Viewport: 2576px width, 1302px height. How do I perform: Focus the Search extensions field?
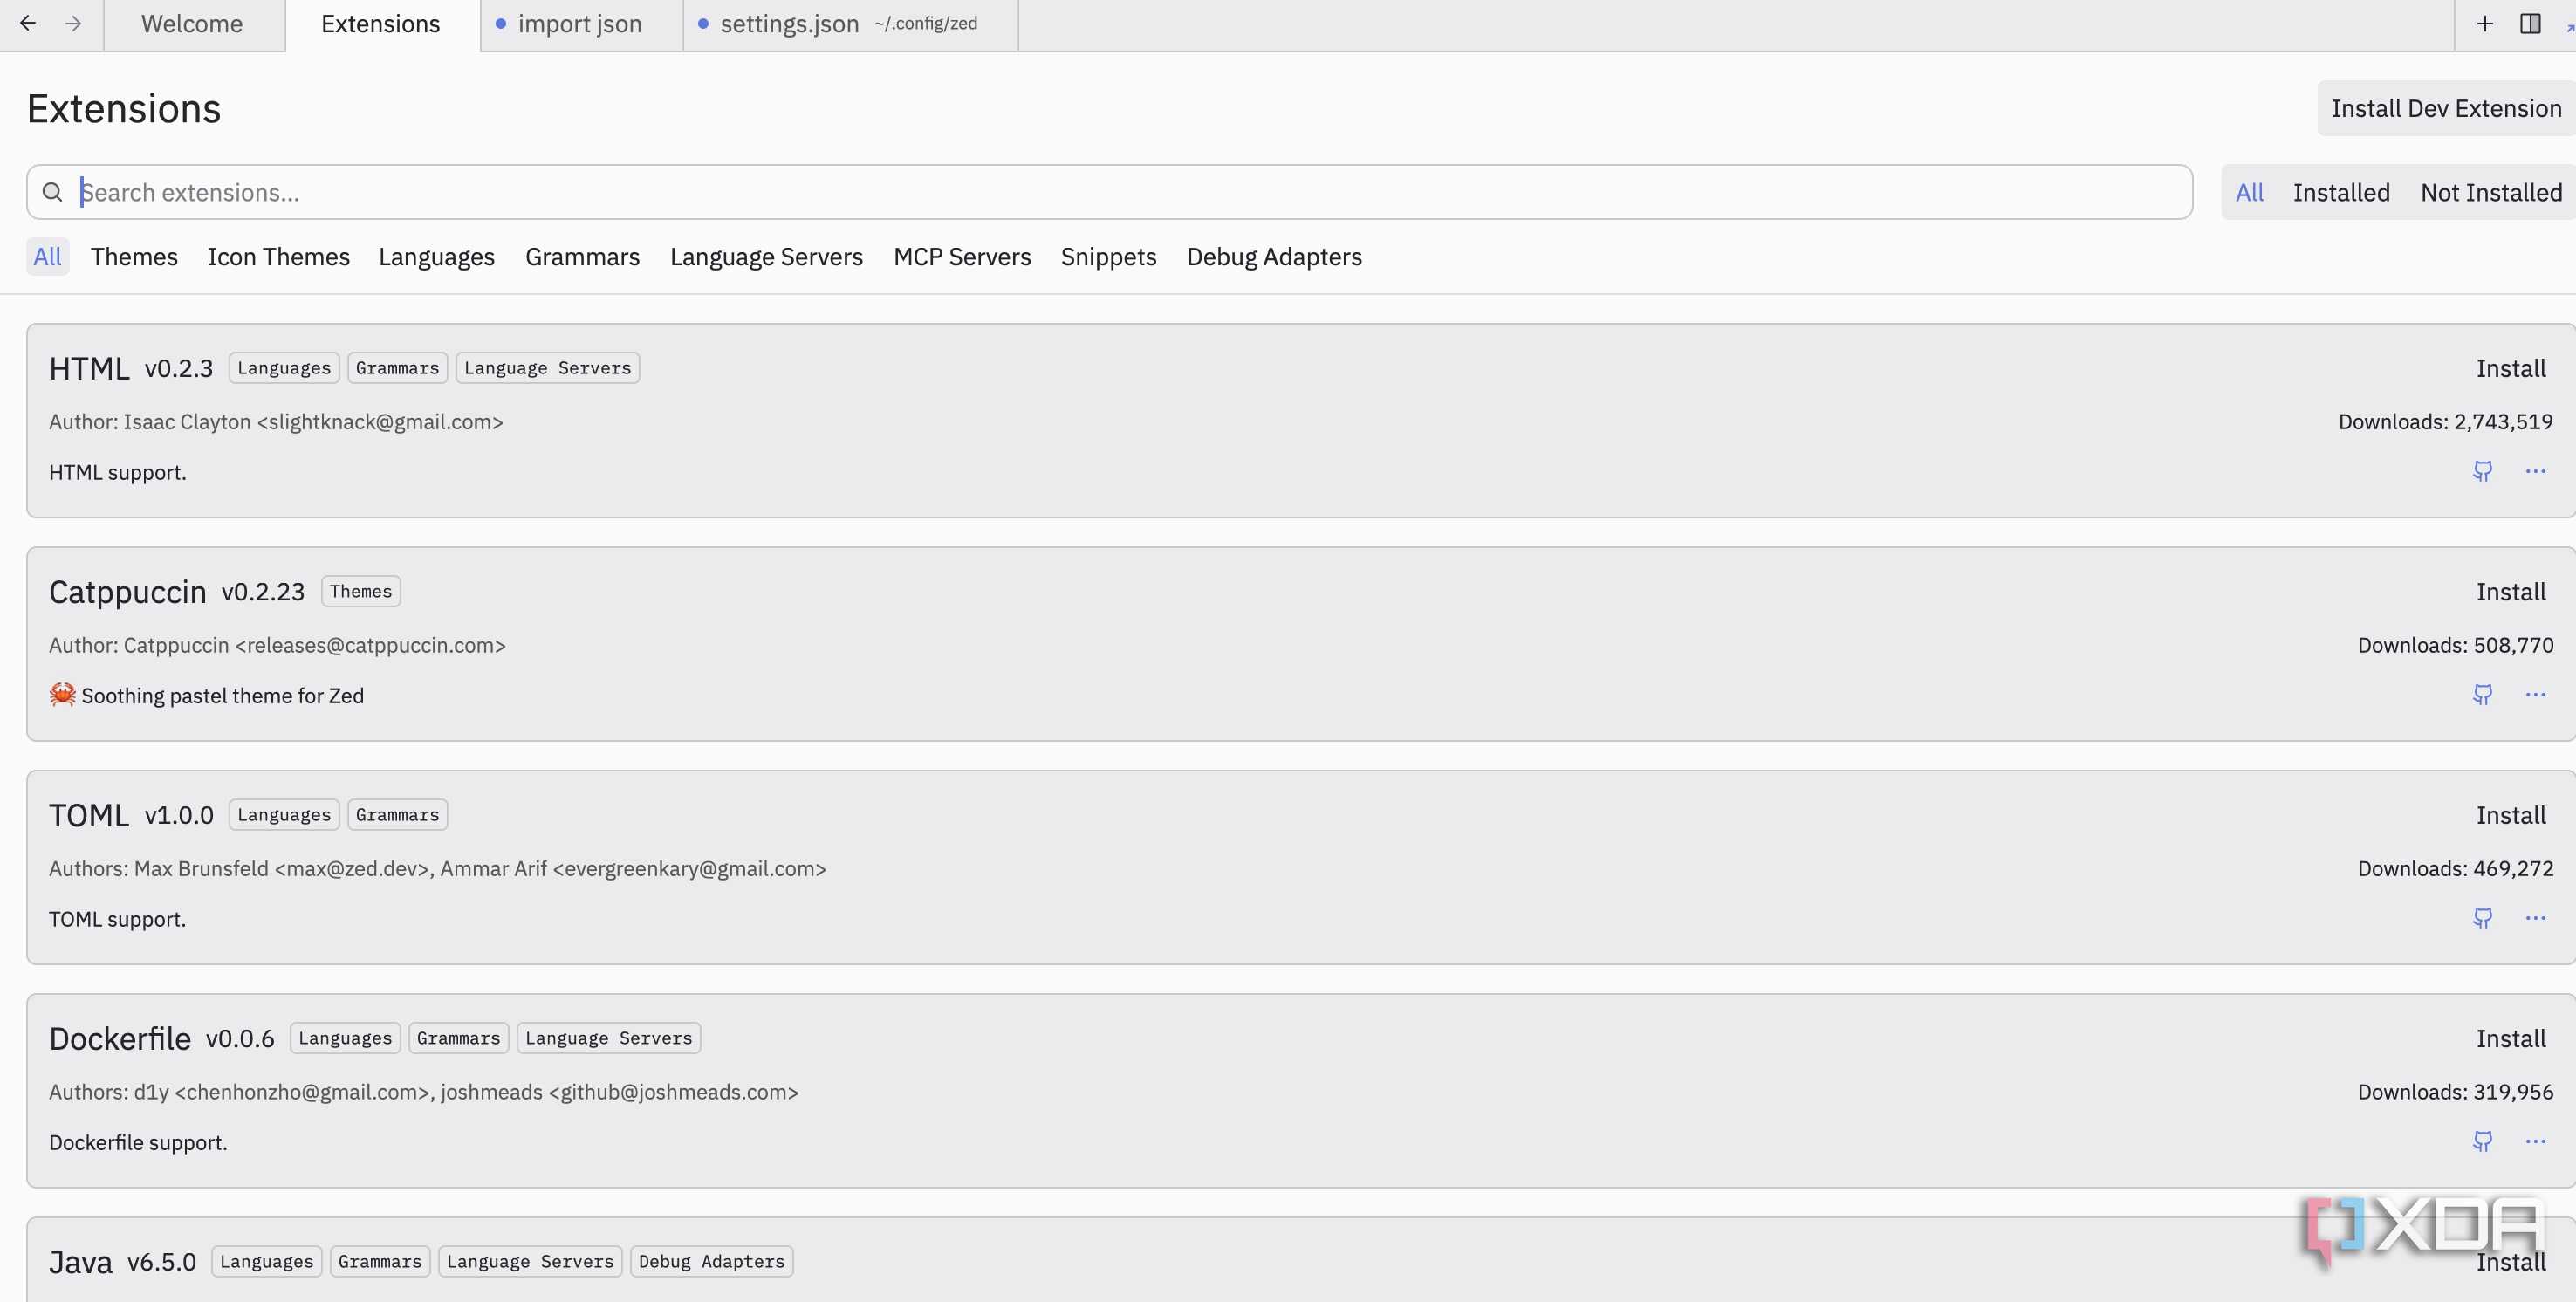point(1110,192)
